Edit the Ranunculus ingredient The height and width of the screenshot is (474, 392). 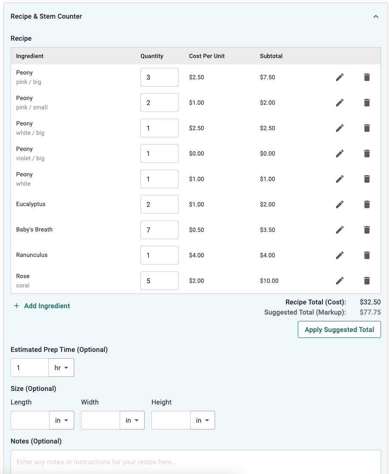tap(339, 255)
